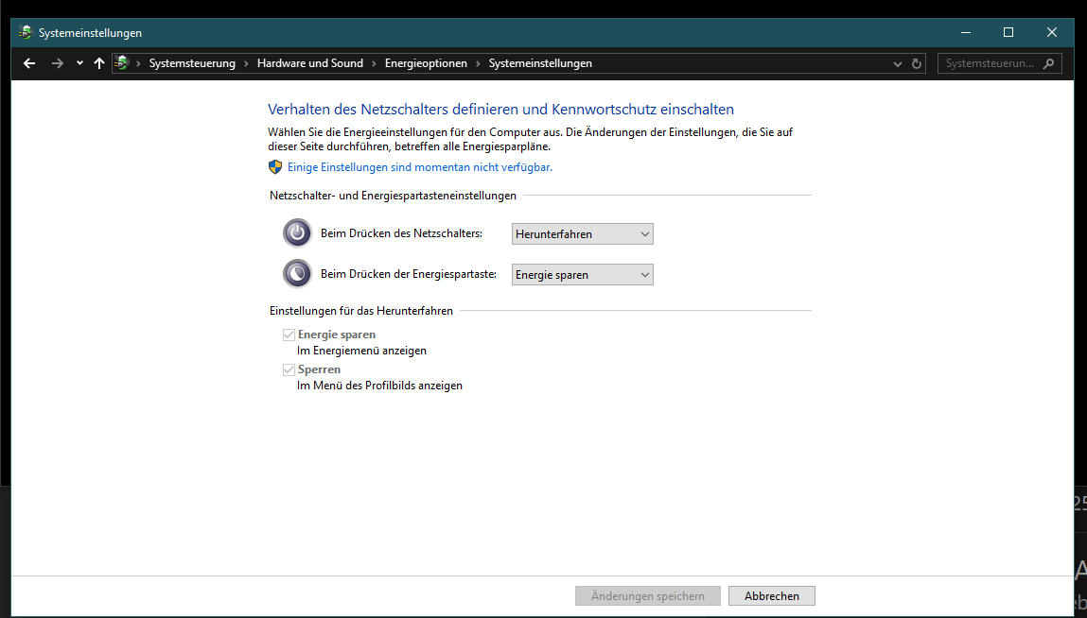Expand chevron after Hardware und Sound
The height and width of the screenshot is (618, 1087).
[374, 63]
